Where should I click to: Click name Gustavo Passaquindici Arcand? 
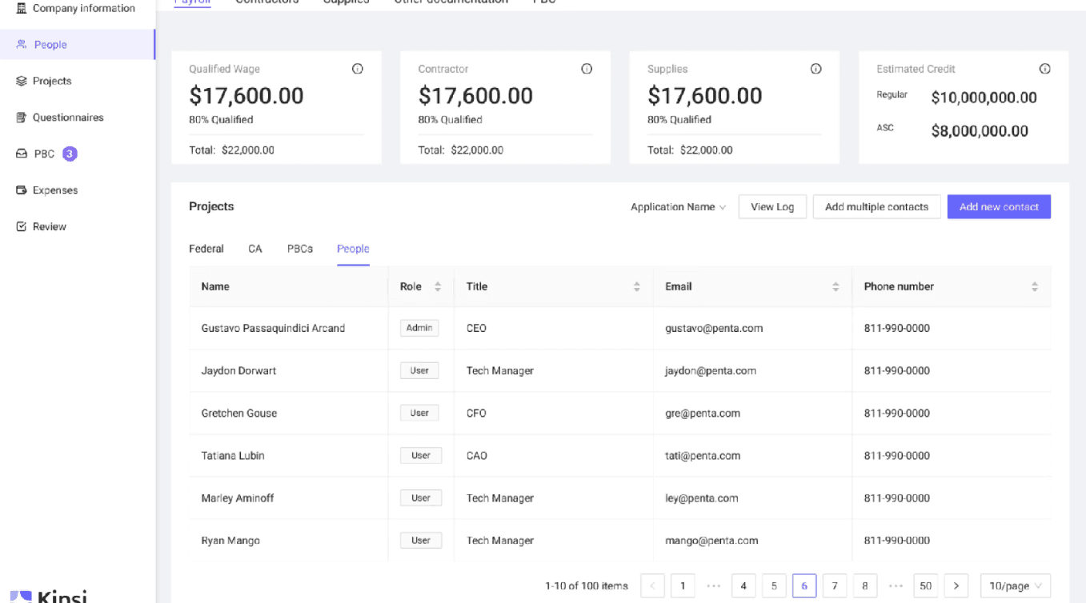pos(273,328)
